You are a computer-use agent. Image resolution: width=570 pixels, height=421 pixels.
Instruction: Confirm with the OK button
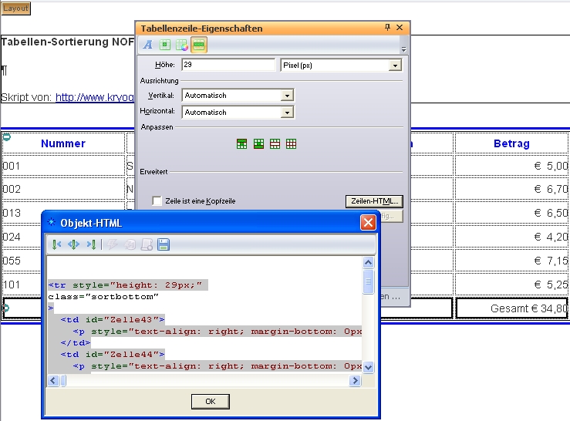click(210, 401)
